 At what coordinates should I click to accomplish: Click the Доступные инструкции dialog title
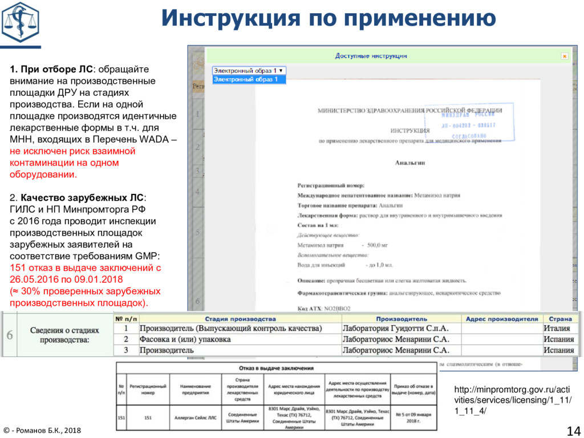pos(371,56)
